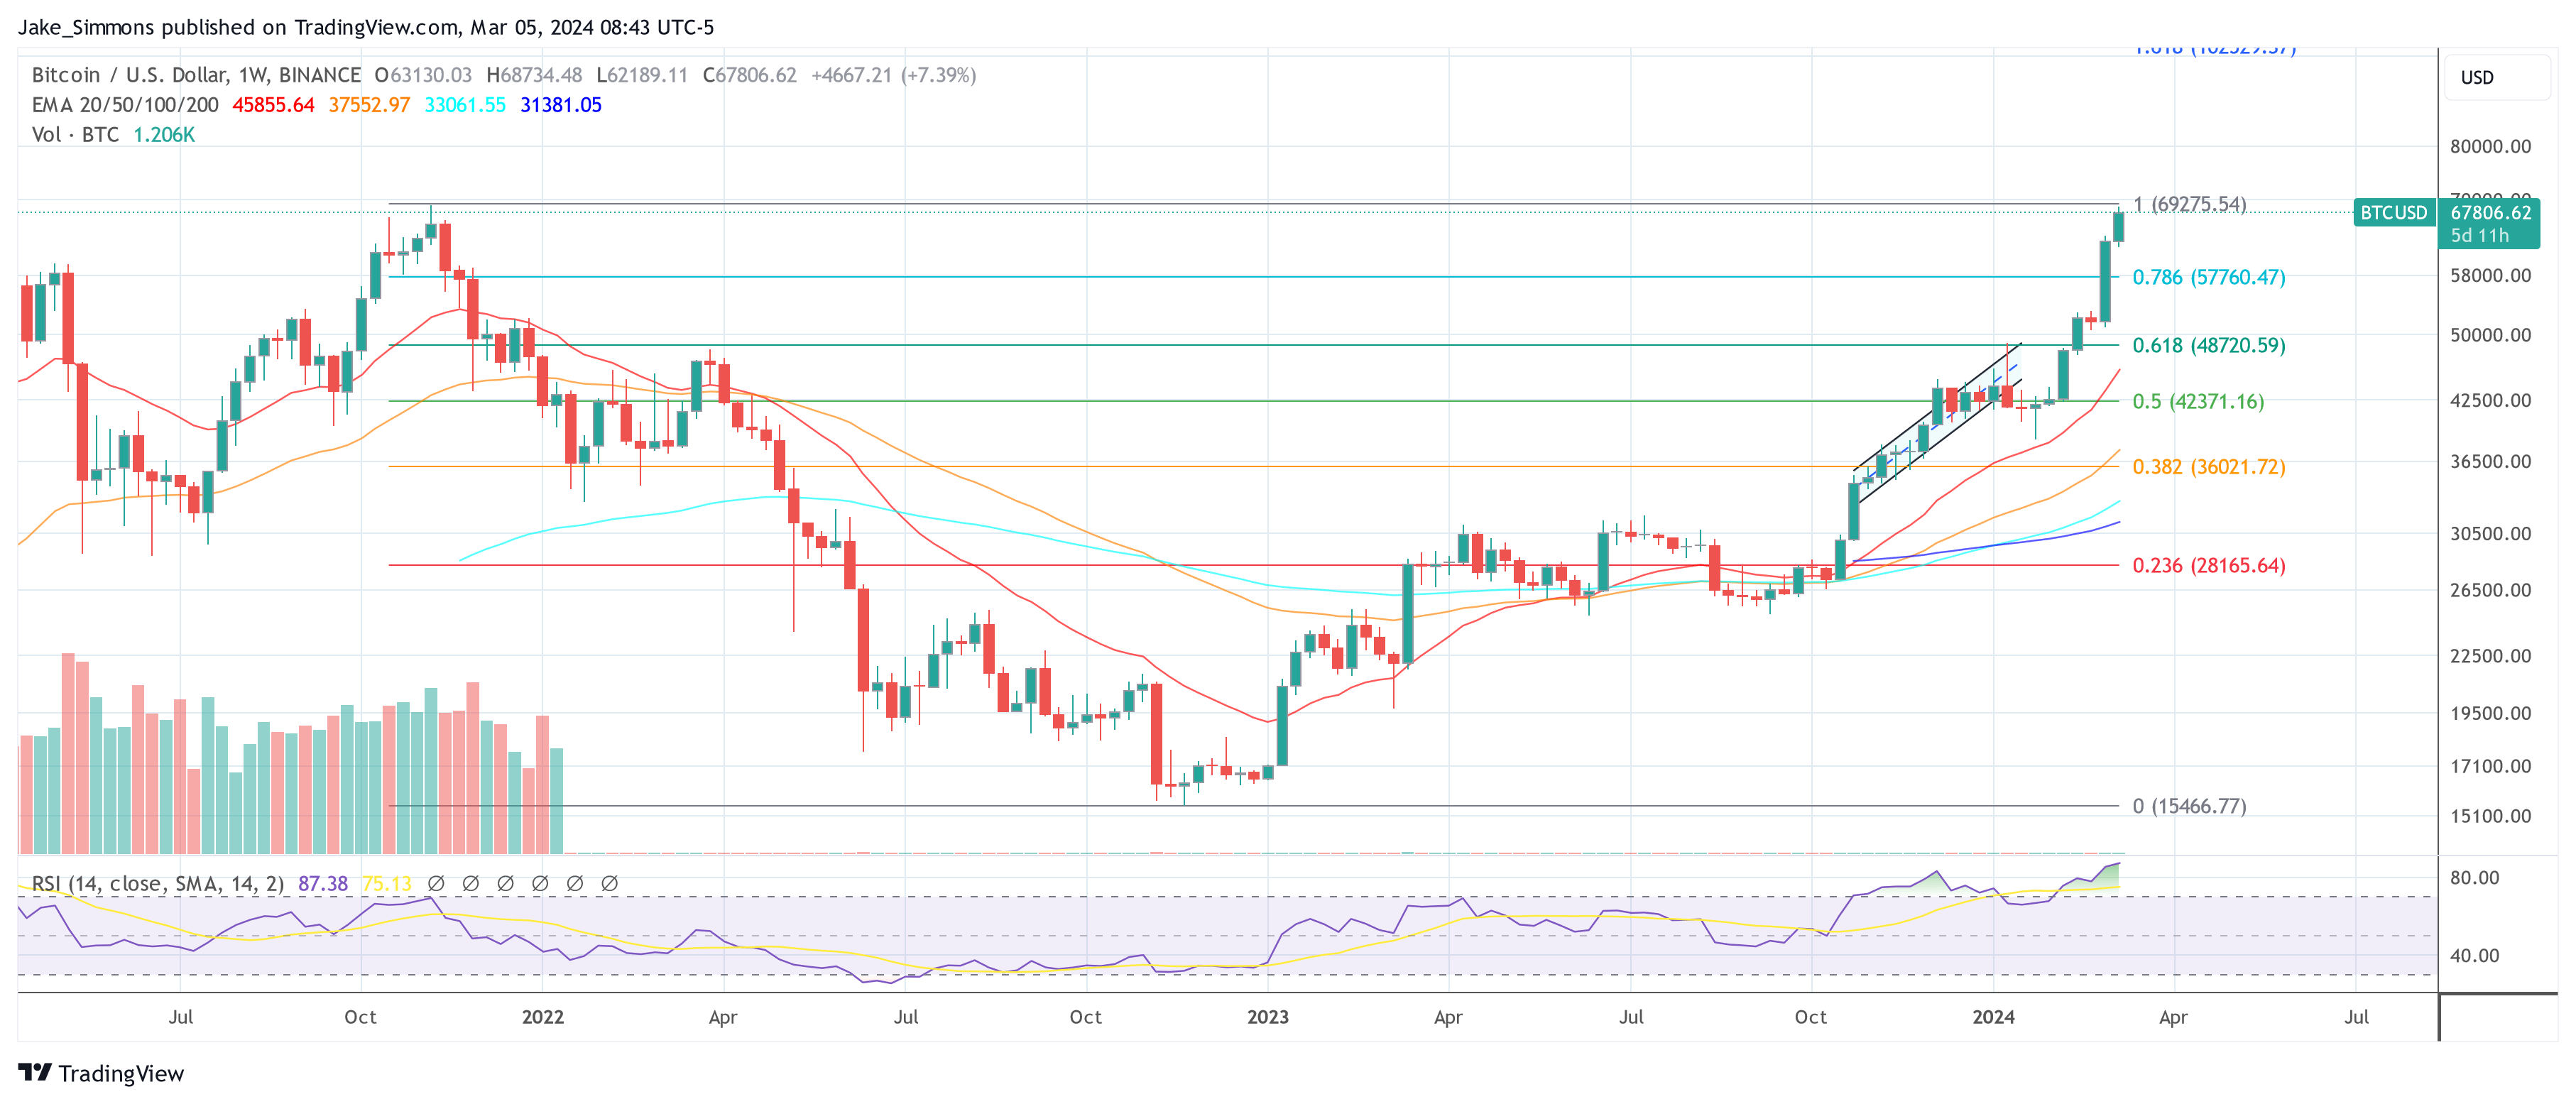Click the yellow RSI SMA value 75.13

(387, 884)
